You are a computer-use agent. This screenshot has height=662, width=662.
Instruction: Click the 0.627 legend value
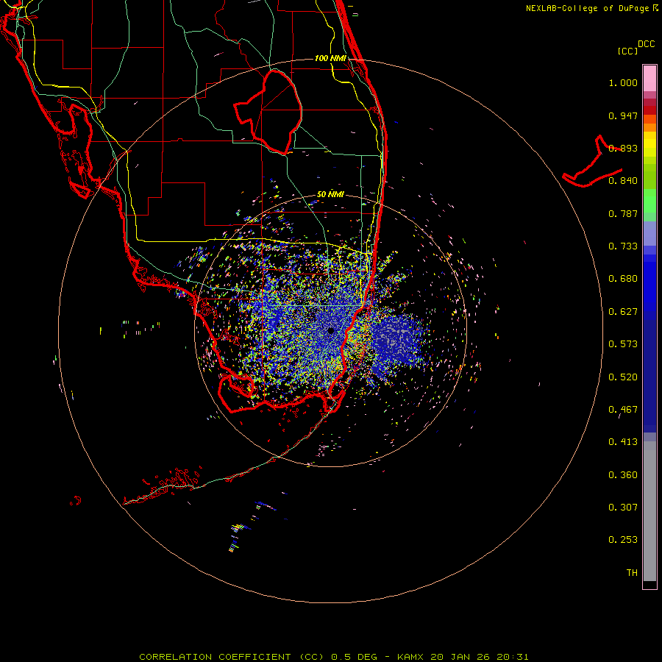(x=623, y=312)
